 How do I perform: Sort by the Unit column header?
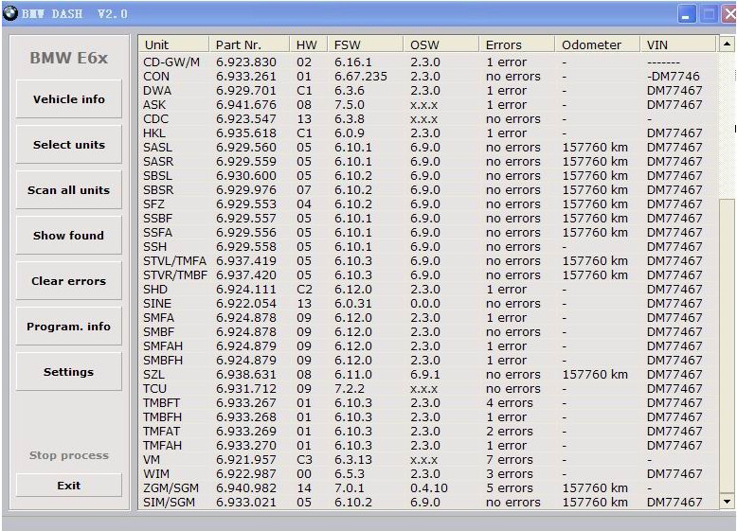pyautogui.click(x=173, y=44)
